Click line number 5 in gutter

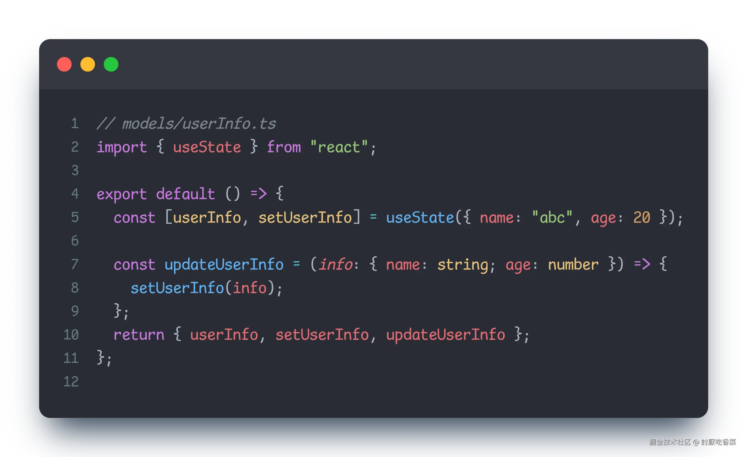pos(75,217)
